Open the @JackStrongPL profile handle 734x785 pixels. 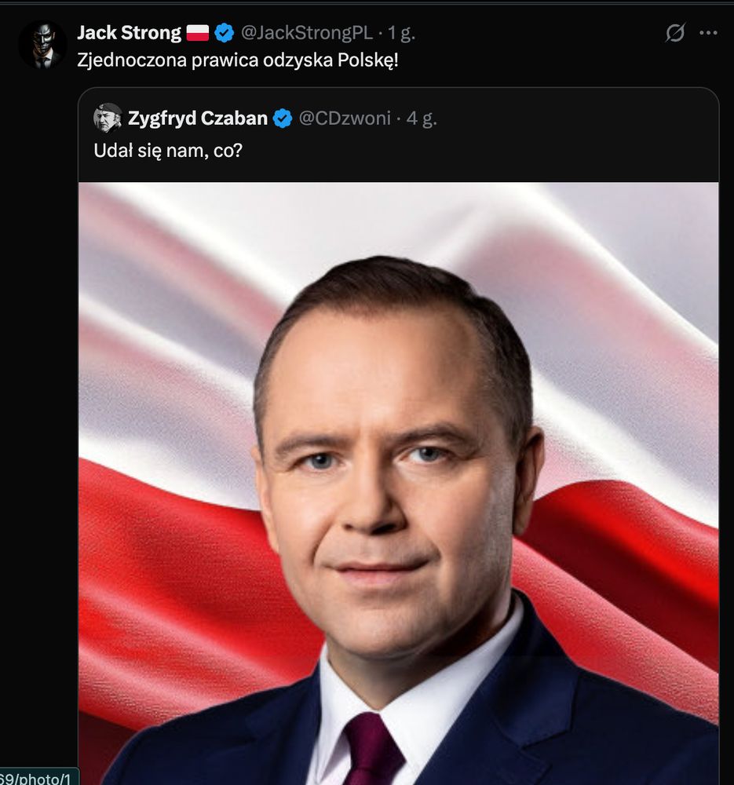(305, 32)
